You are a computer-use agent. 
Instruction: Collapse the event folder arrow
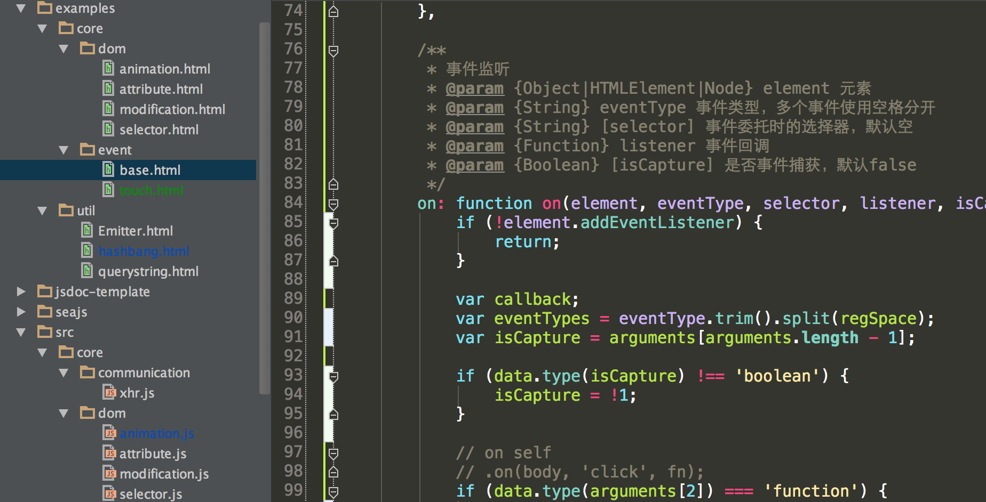pyautogui.click(x=63, y=150)
